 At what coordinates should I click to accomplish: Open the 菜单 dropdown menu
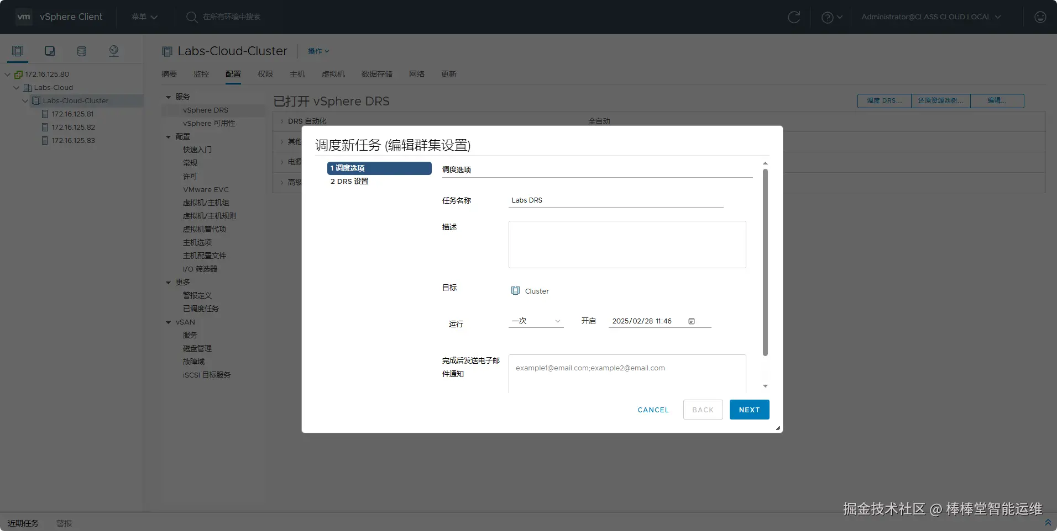pos(144,17)
